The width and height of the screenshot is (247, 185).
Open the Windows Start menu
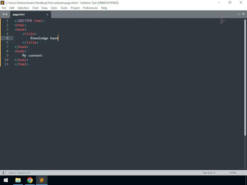6,180
